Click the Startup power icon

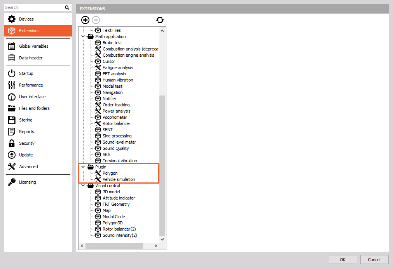[12, 73]
